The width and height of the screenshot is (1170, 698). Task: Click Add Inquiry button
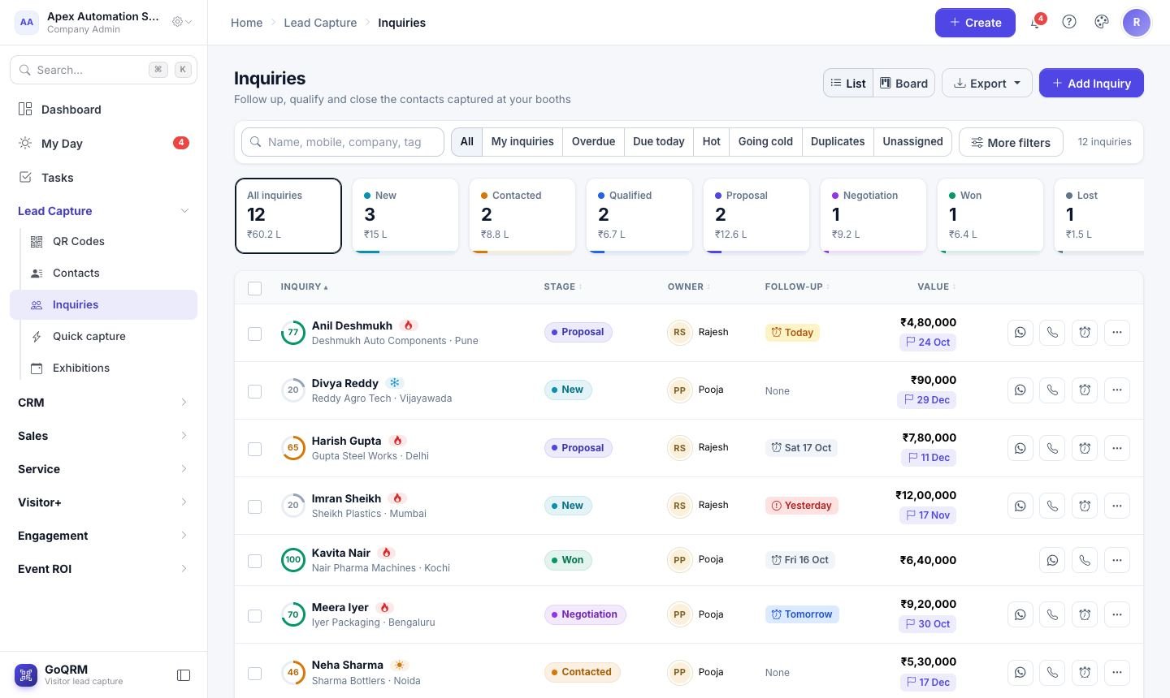click(x=1091, y=83)
